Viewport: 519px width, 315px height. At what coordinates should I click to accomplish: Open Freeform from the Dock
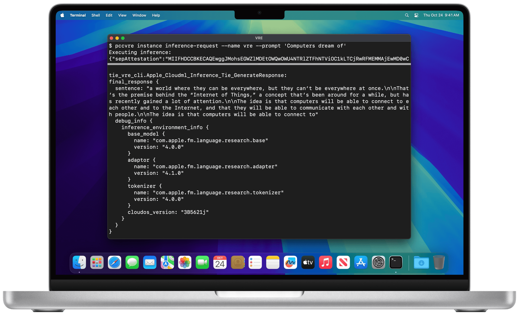tap(290, 263)
